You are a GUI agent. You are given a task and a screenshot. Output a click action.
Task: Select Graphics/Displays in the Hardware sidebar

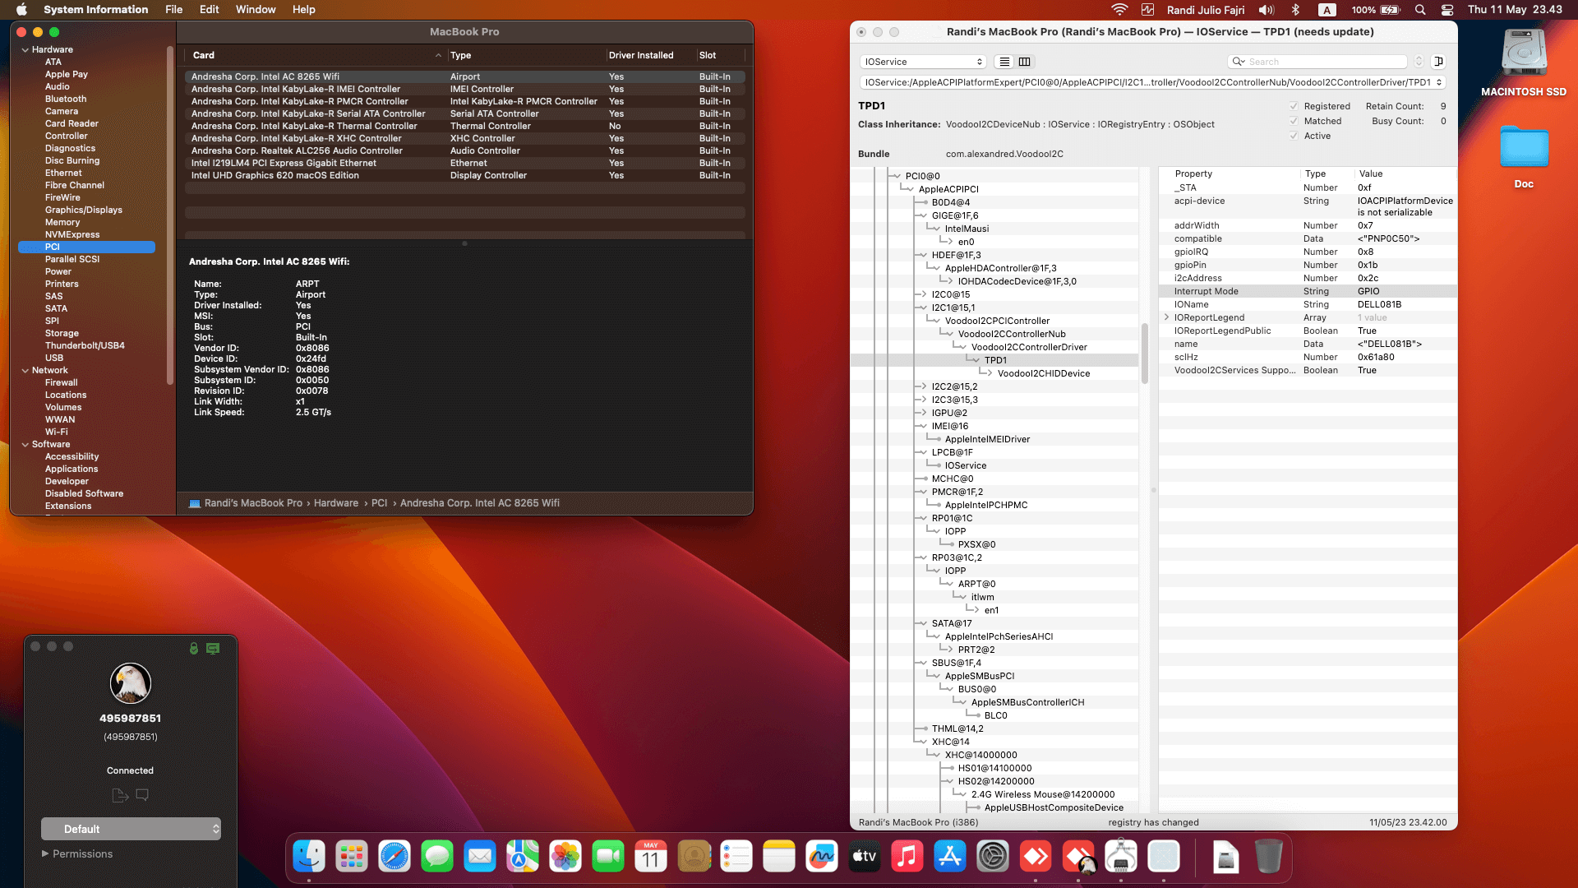(84, 210)
